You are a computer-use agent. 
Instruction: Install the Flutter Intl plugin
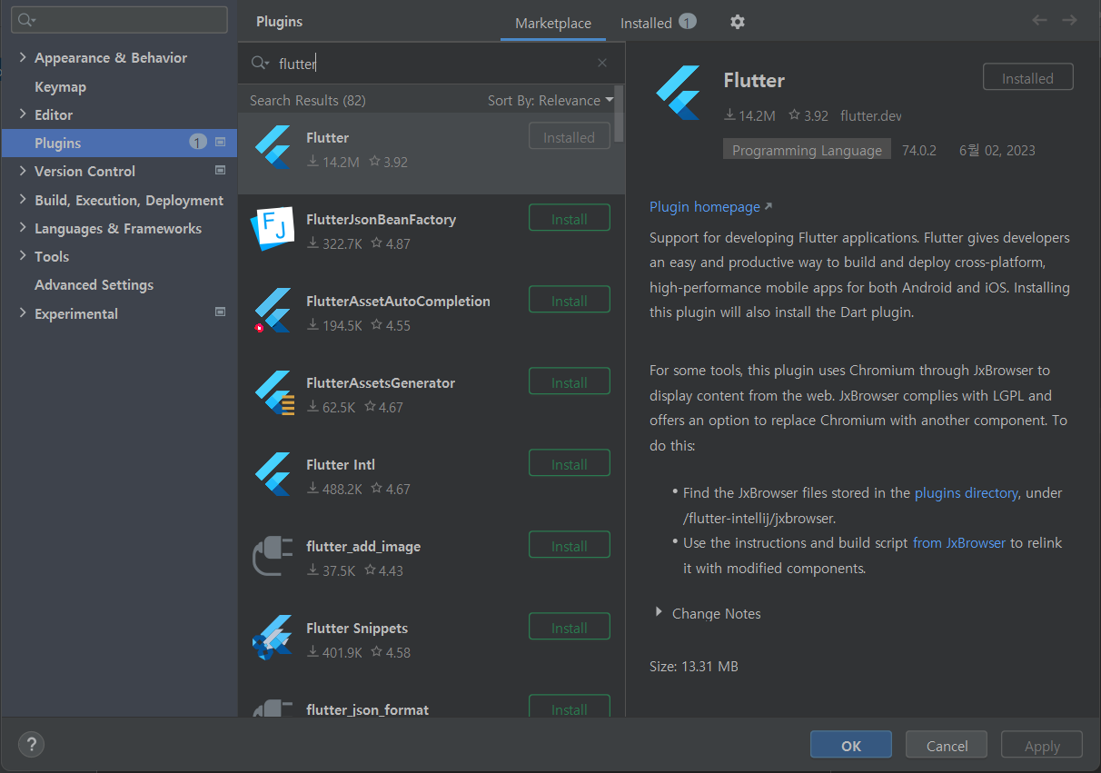pos(570,464)
